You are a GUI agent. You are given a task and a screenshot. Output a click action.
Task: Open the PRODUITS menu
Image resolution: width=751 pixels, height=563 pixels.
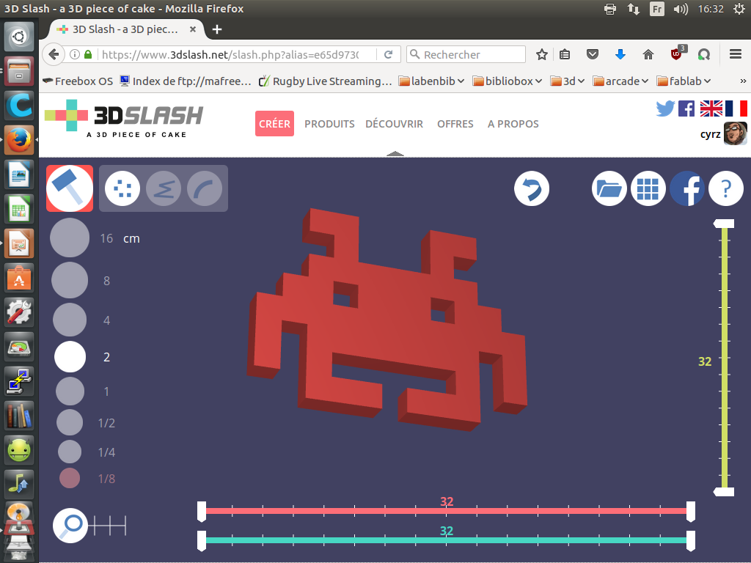[329, 124]
